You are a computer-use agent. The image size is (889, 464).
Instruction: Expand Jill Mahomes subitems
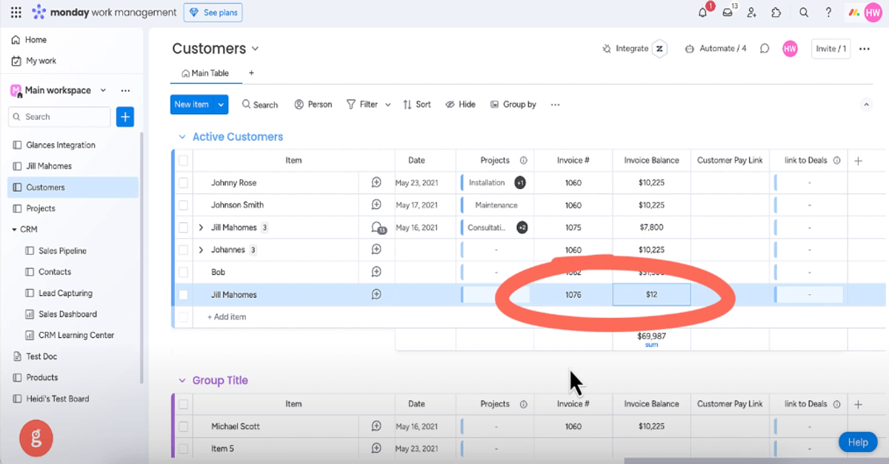(201, 228)
